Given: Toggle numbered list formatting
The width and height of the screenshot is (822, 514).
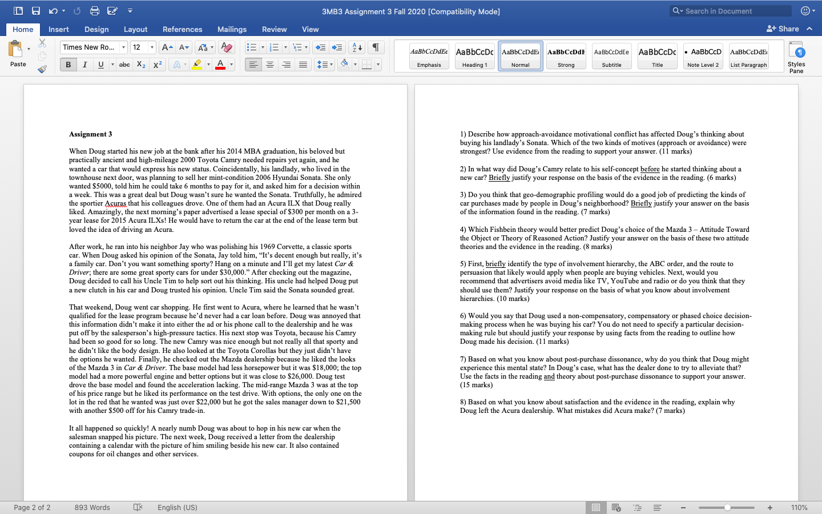Looking at the screenshot, I should (x=274, y=47).
